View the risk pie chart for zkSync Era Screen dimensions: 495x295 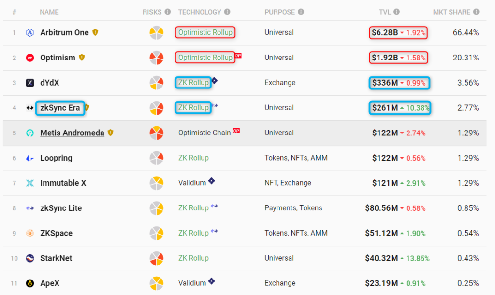[x=156, y=108]
